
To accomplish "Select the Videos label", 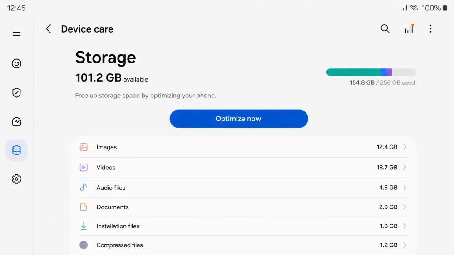I will point(106,168).
